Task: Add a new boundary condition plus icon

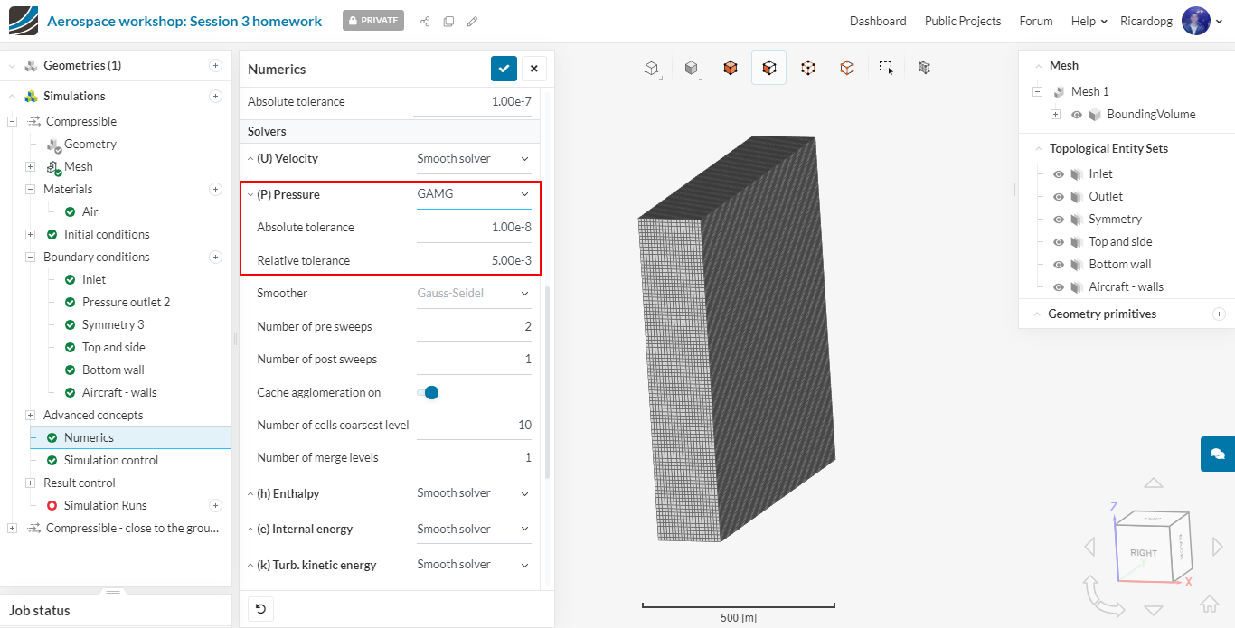Action: tap(215, 257)
